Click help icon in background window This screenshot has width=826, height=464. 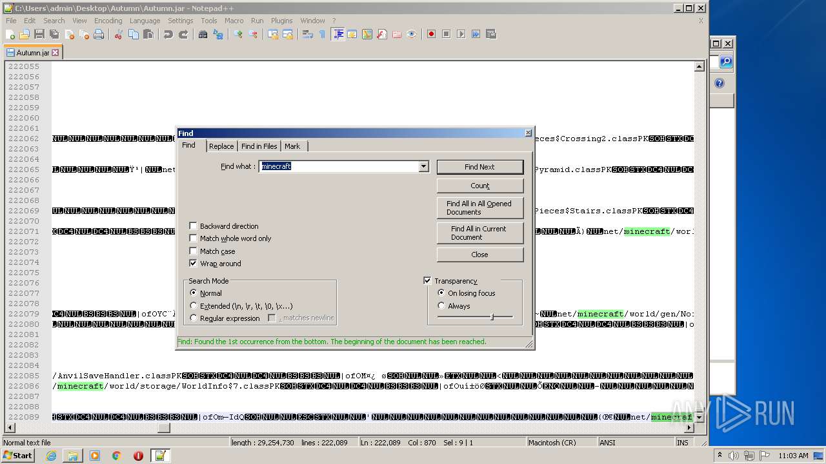tap(720, 83)
